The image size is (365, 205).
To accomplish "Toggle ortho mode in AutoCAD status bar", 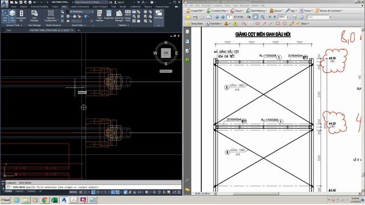I will coord(93,192).
